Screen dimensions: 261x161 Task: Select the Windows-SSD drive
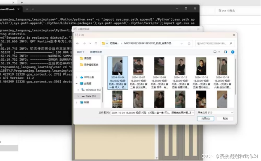(91, 90)
